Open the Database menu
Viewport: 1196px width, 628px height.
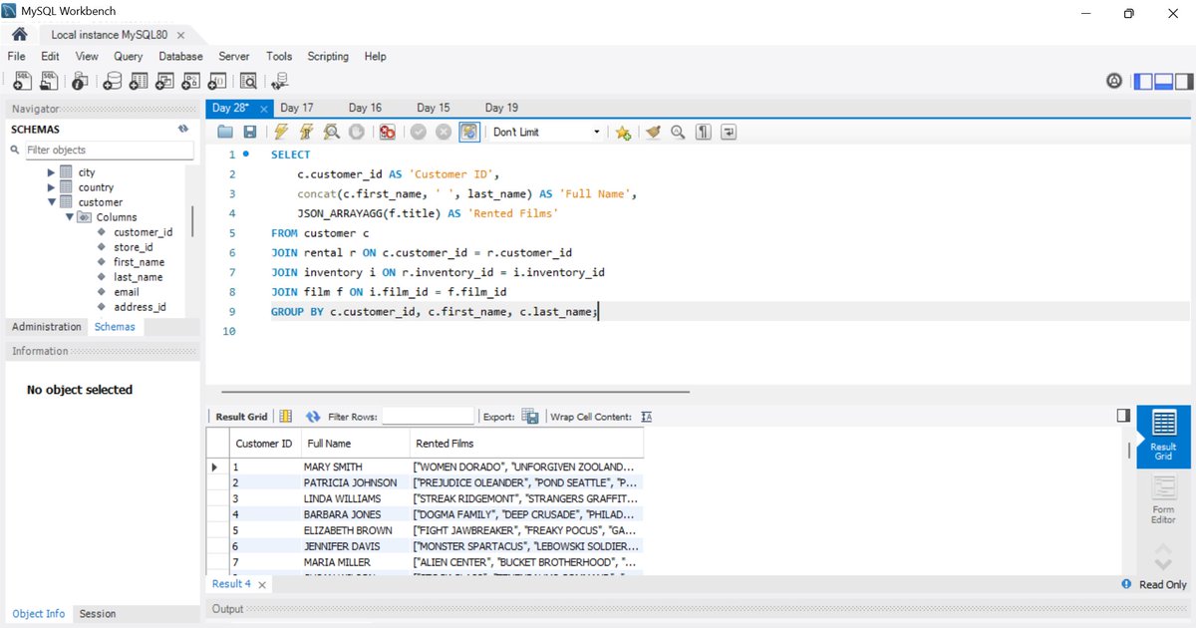(180, 57)
